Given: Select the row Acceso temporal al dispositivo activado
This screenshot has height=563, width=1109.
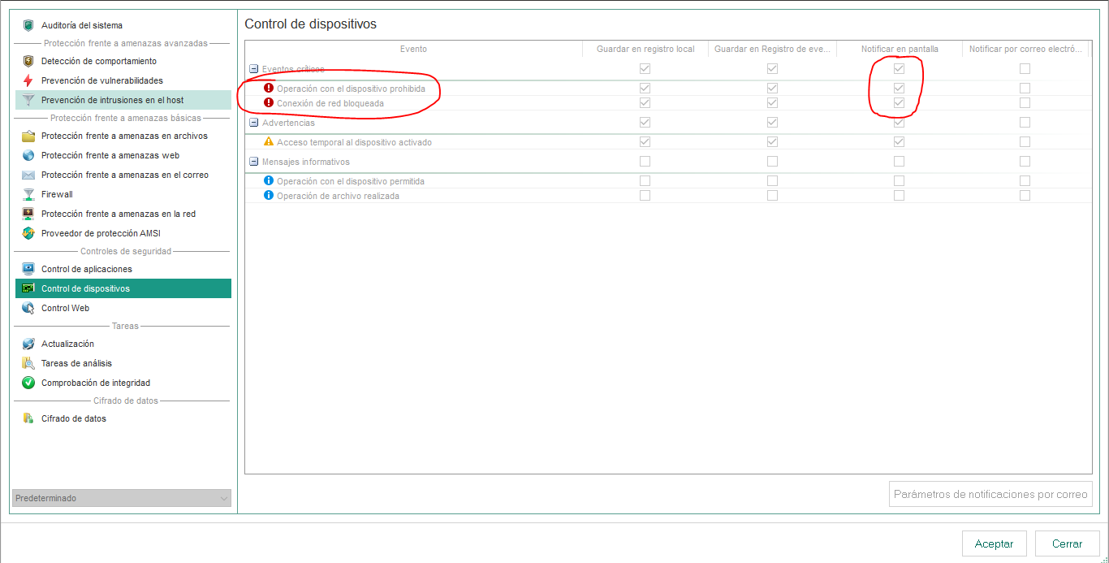Looking at the screenshot, I should pos(668,142).
